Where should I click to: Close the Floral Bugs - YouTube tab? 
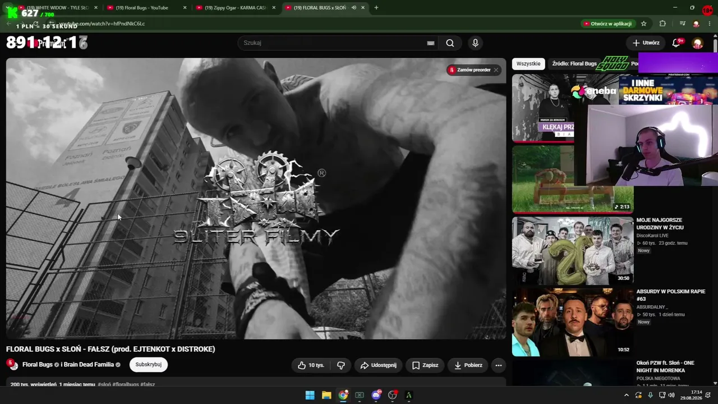coord(185,8)
